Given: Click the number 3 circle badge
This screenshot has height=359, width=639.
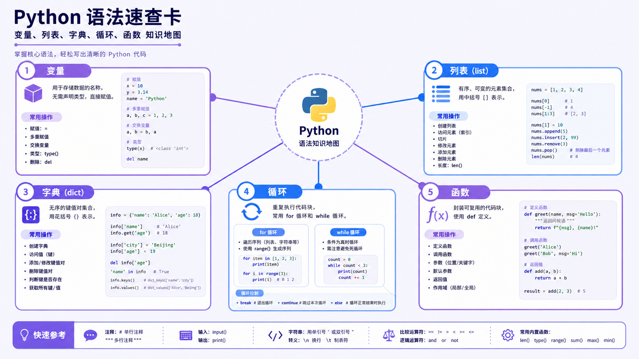Looking at the screenshot, I should [x=26, y=192].
